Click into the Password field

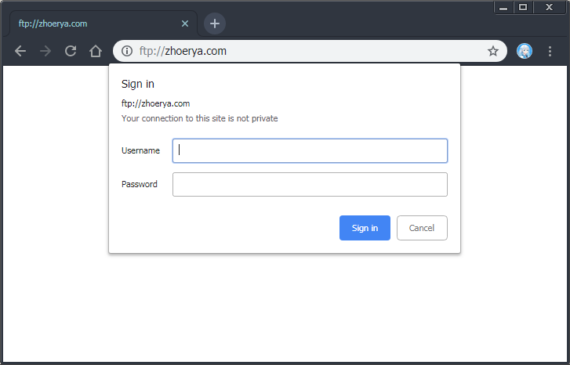(x=310, y=184)
